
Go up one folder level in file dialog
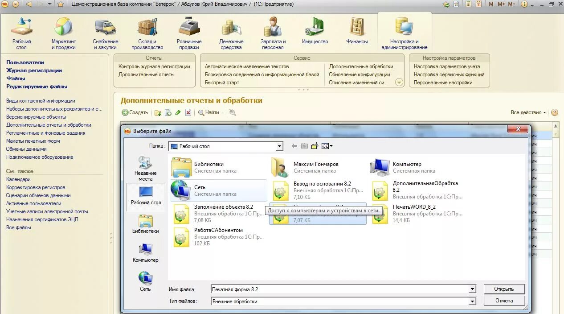coord(305,146)
